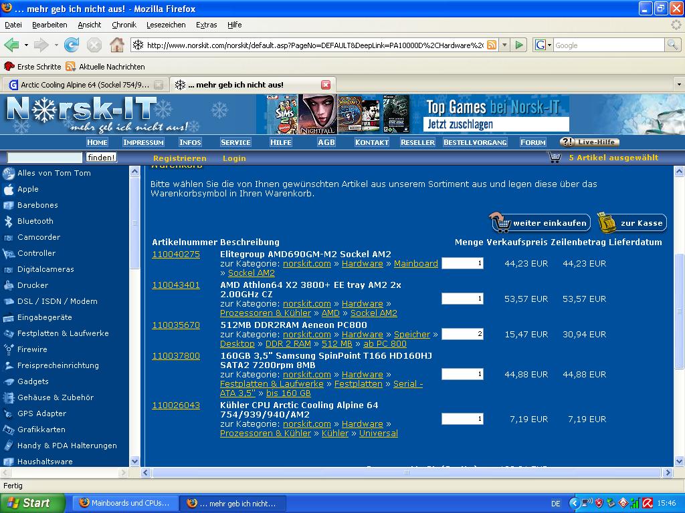Image resolution: width=685 pixels, height=513 pixels.
Task: Open Erste Schritte bookmark
Action: (x=32, y=67)
